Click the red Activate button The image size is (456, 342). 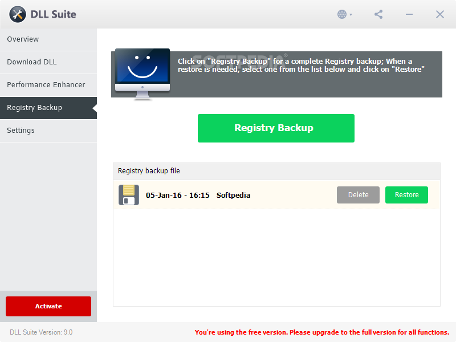[x=48, y=306]
